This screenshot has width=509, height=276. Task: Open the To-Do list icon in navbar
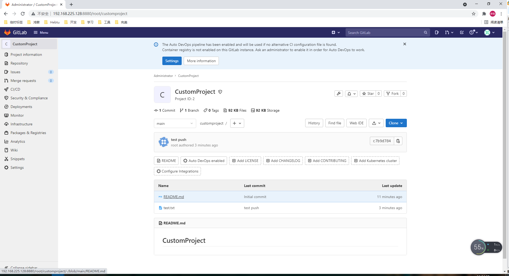462,32
